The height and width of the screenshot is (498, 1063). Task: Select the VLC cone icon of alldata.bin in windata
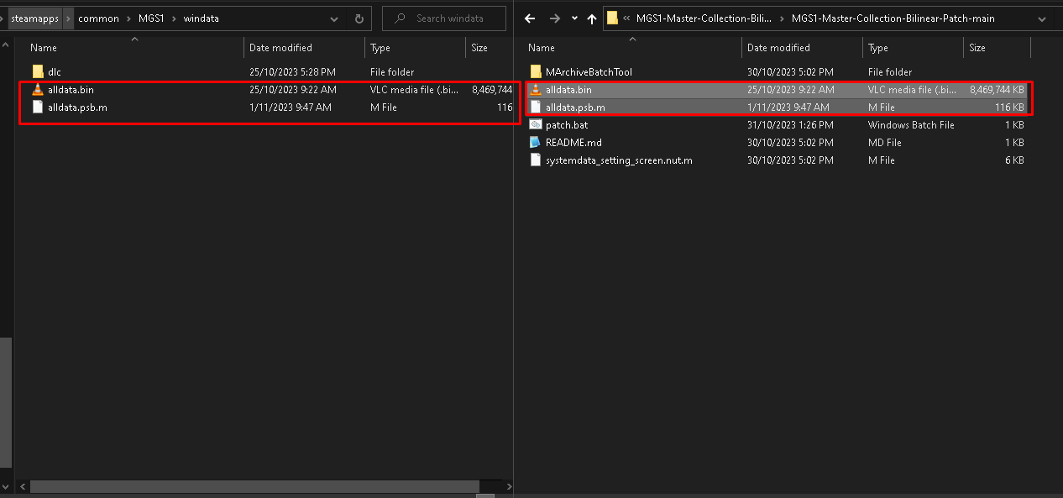38,90
